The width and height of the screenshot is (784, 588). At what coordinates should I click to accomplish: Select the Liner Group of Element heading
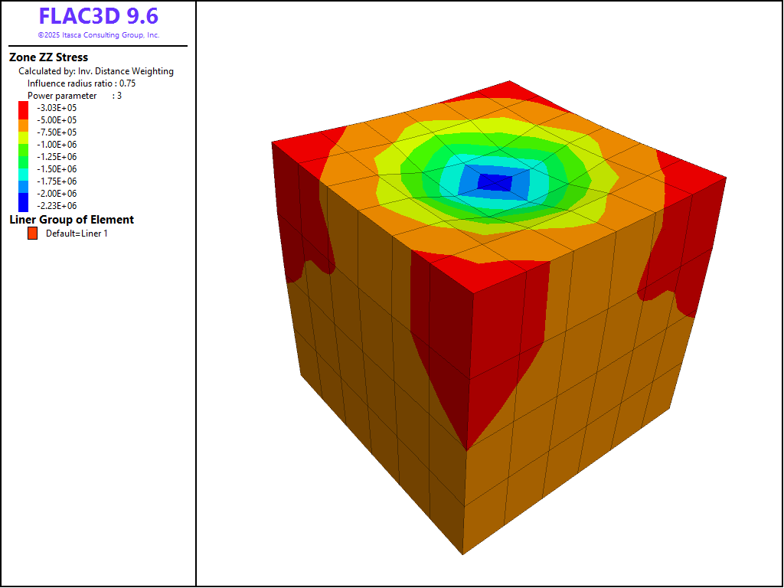point(71,220)
